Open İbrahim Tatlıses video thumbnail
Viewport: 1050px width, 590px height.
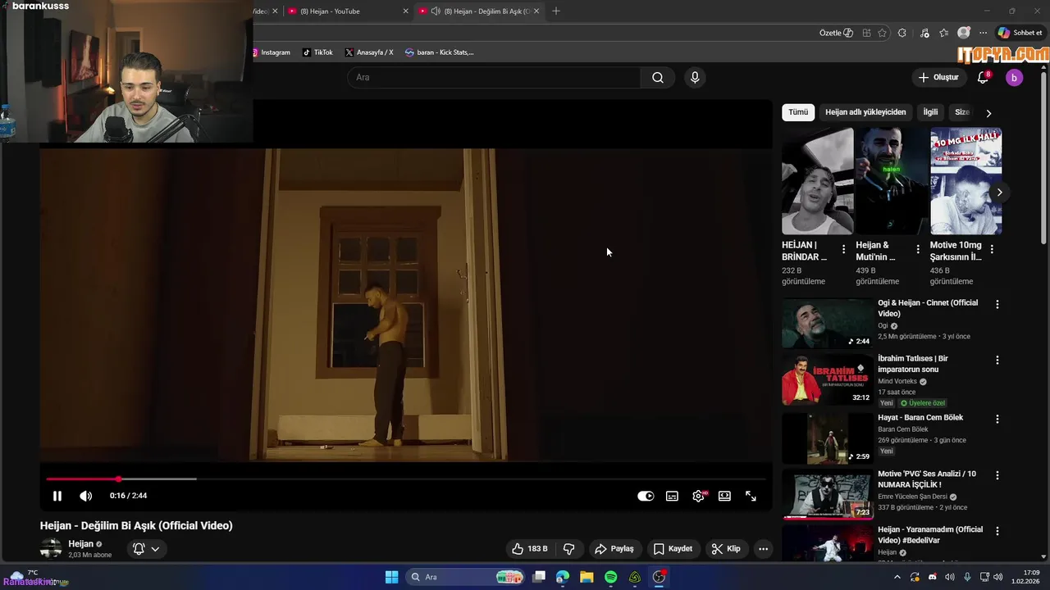[827, 379]
